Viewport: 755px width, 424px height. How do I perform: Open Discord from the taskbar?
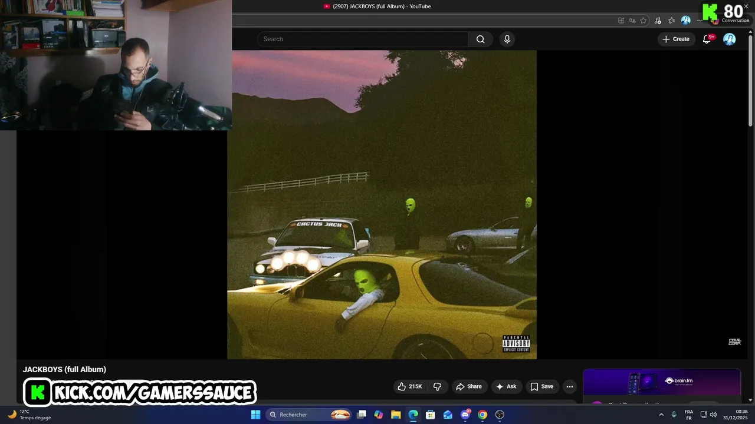tap(465, 415)
